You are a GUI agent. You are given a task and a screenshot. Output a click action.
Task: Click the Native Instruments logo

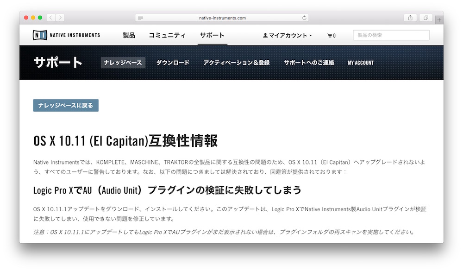pos(66,35)
